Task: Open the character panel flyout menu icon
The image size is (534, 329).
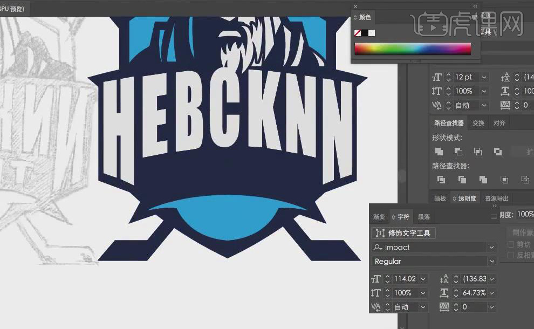Action: pos(494,217)
